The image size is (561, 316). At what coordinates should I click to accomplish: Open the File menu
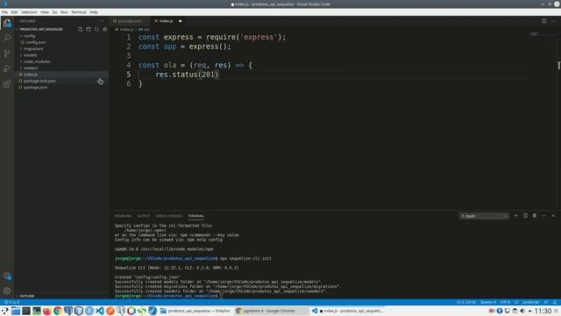coord(4,12)
